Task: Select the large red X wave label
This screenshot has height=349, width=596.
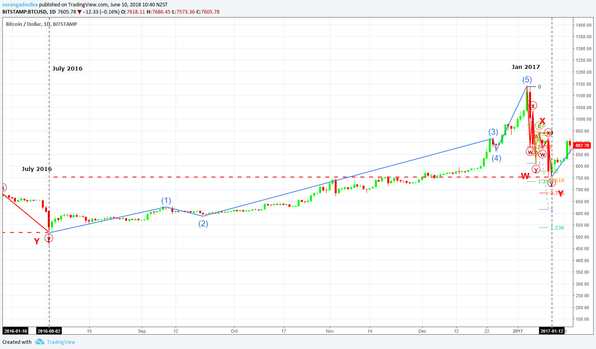Action: point(542,121)
